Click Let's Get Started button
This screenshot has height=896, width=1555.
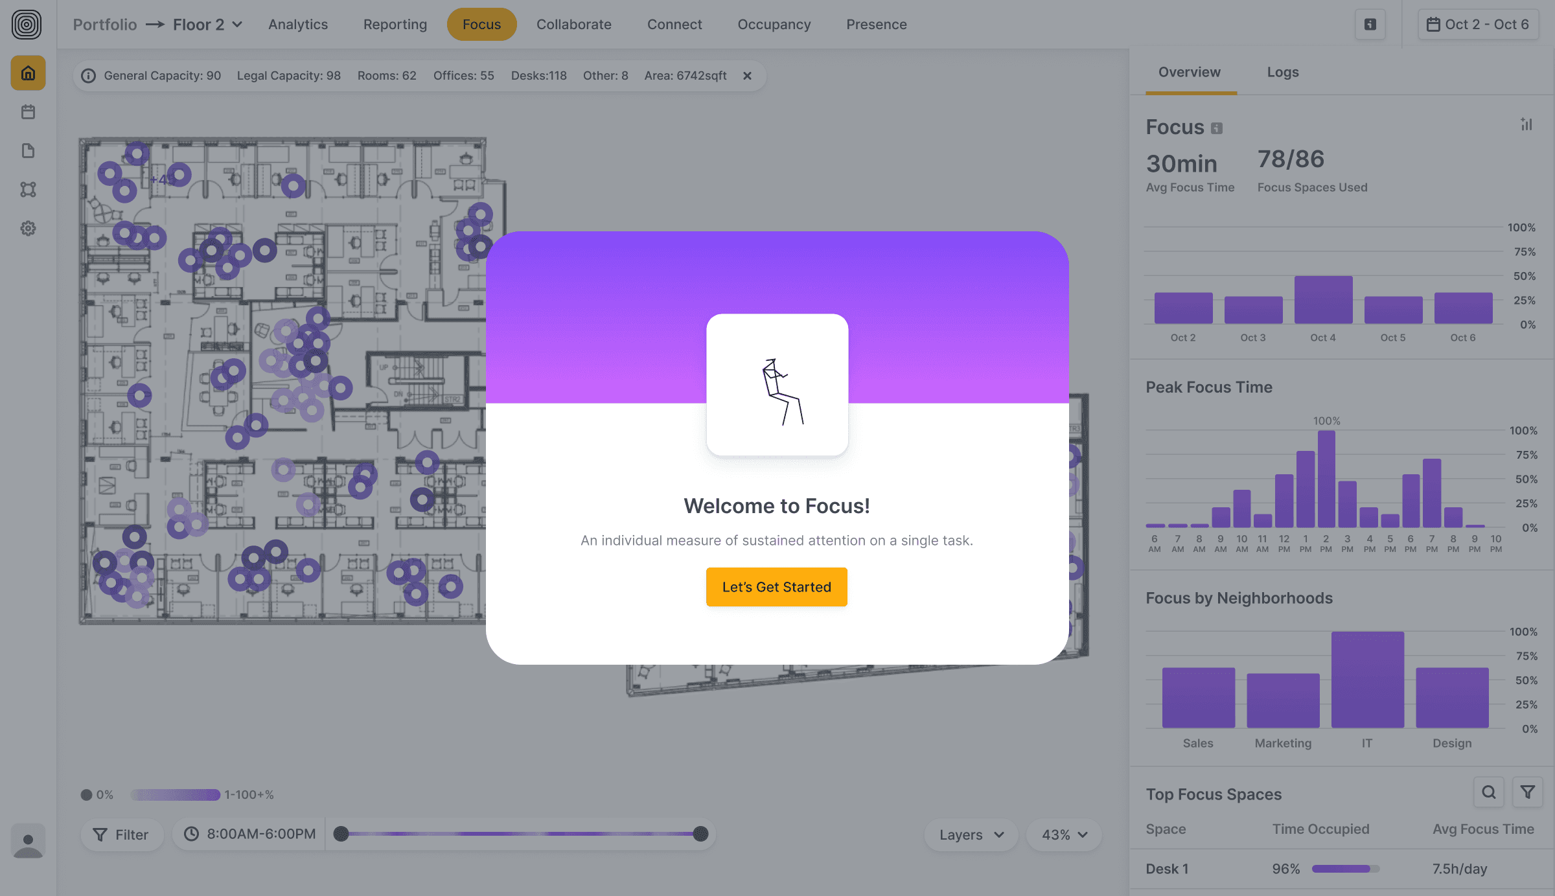click(x=776, y=587)
